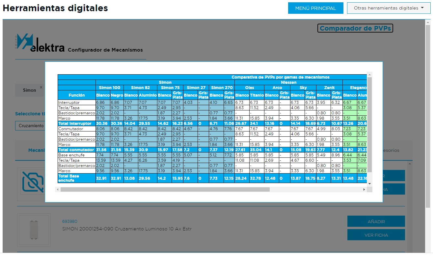The height and width of the screenshot is (259, 433).
Task: Select the Niessen brand header
Action: point(288,82)
